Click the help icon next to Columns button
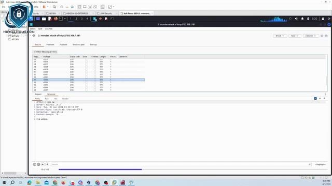The image size is (332, 186). point(322,36)
